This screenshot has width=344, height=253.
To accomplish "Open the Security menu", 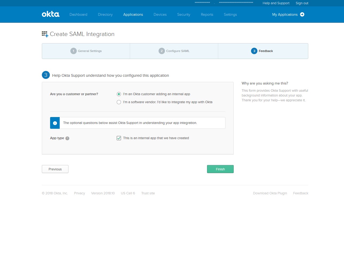I will coord(184,15).
